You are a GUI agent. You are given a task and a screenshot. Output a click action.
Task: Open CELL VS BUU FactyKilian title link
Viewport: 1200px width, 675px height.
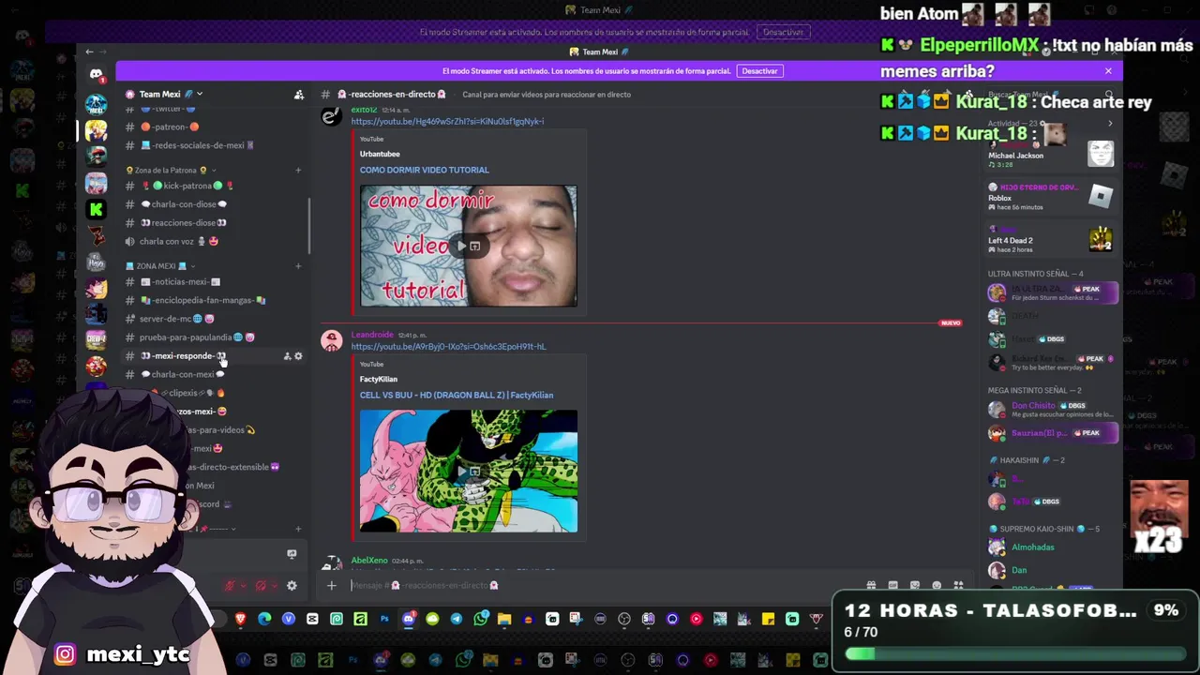pyautogui.click(x=457, y=395)
